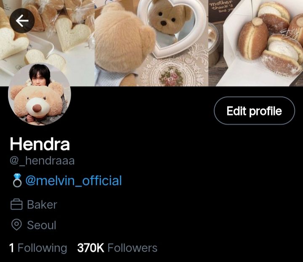Click the ring emoji in the bio

click(17, 180)
